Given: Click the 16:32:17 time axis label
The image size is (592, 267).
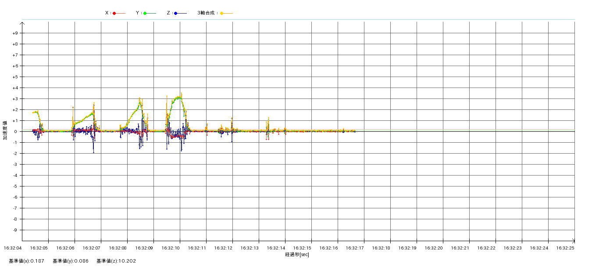Looking at the screenshot, I should (x=355, y=248).
